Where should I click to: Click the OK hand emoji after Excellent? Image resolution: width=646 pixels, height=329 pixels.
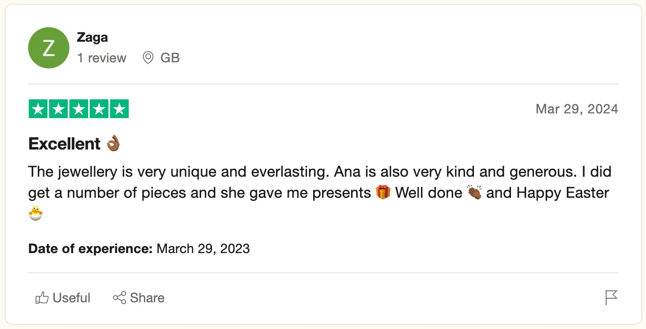[x=113, y=143]
